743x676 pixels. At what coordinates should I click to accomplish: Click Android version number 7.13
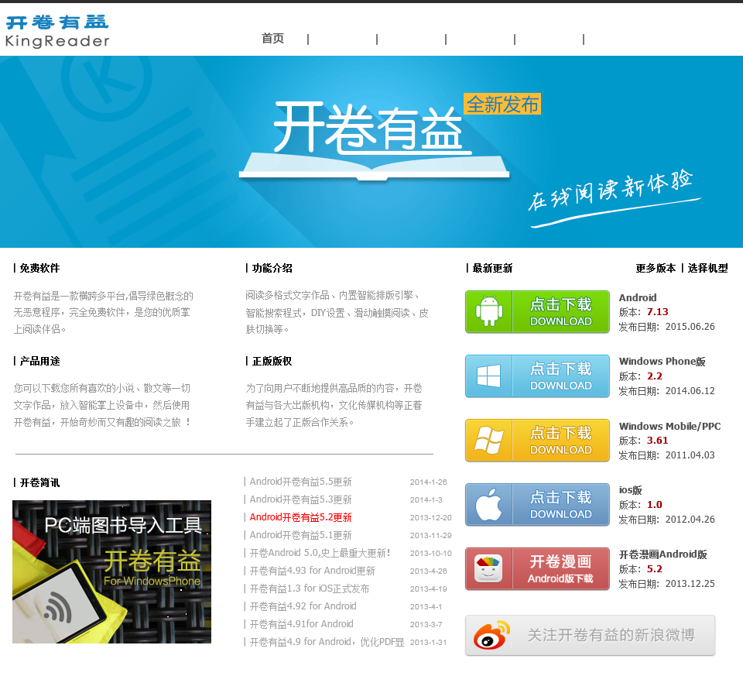[658, 312]
